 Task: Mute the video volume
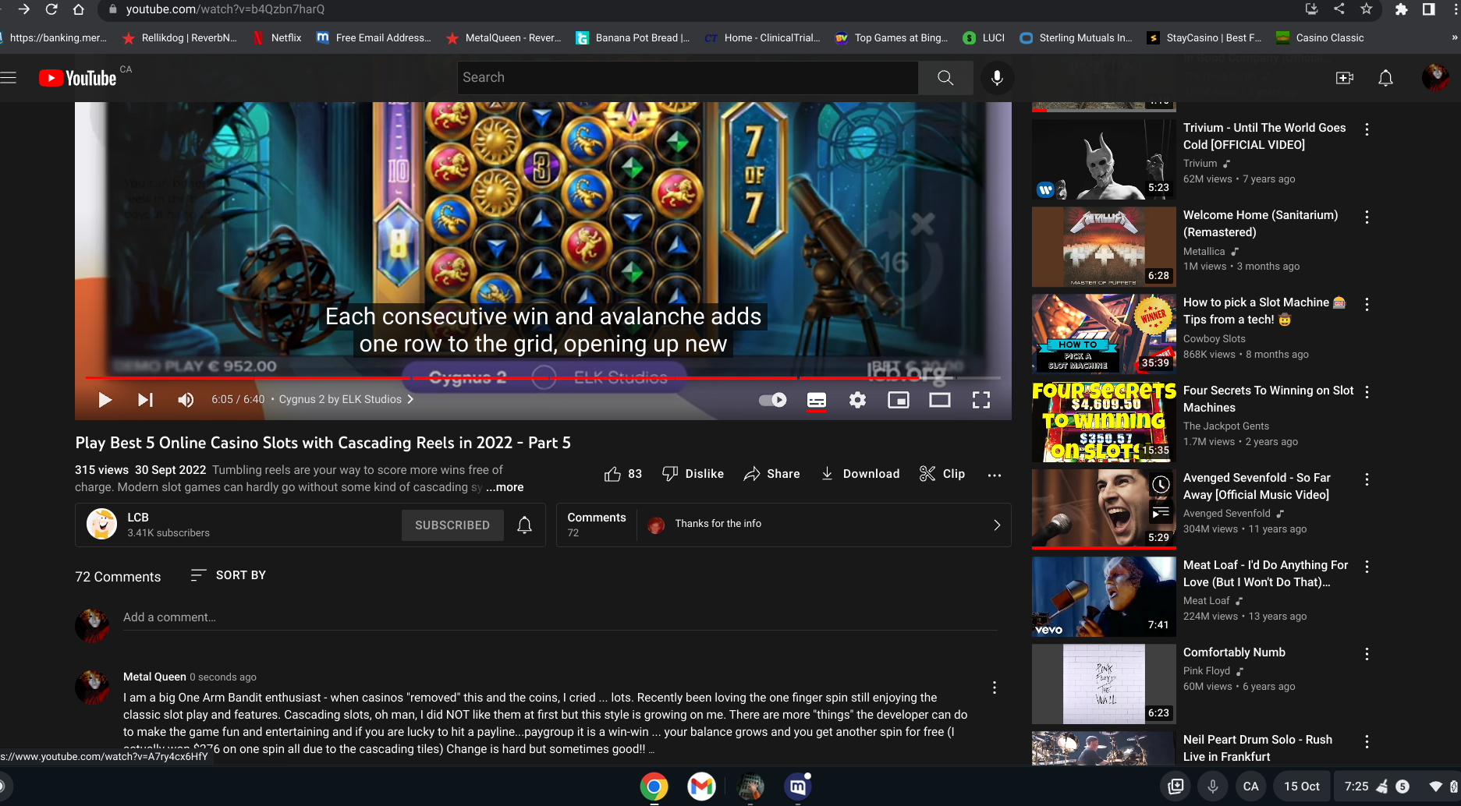(186, 400)
